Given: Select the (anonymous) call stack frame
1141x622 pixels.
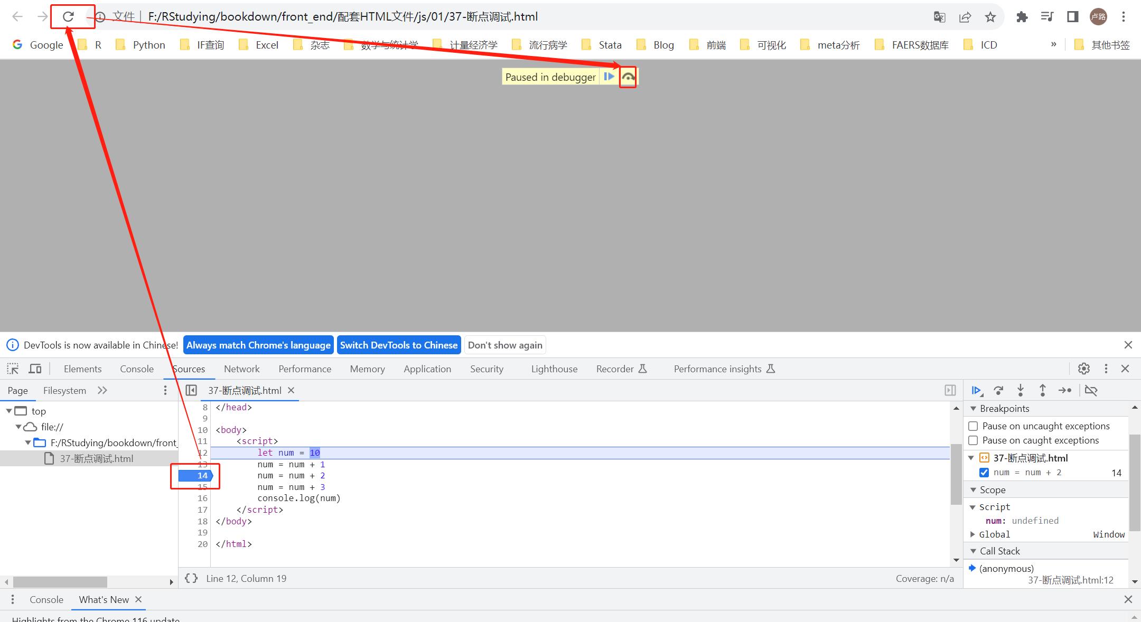Looking at the screenshot, I should [x=1046, y=574].
